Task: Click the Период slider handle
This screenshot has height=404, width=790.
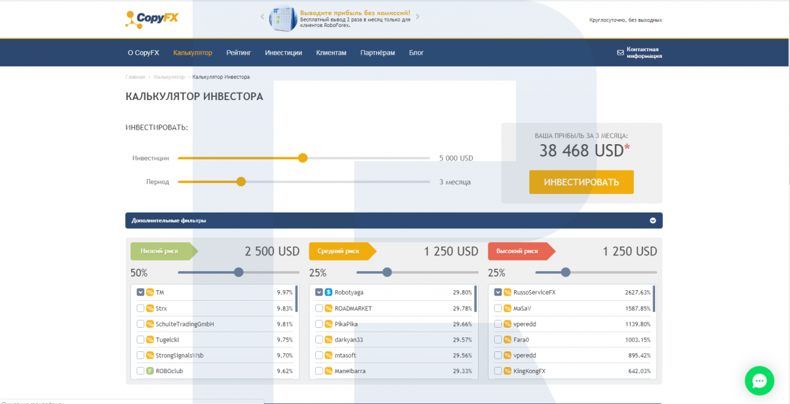Action: click(x=241, y=182)
